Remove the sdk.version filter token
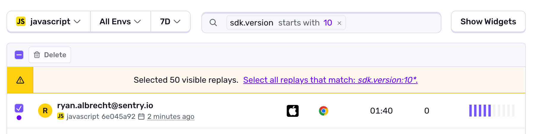 coord(339,23)
